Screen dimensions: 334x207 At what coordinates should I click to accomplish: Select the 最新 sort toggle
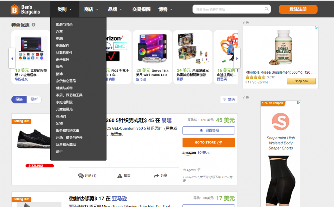(x=34, y=99)
